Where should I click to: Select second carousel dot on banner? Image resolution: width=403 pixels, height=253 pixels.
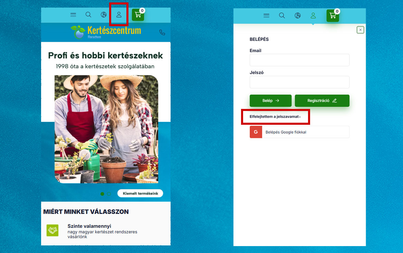[109, 194]
